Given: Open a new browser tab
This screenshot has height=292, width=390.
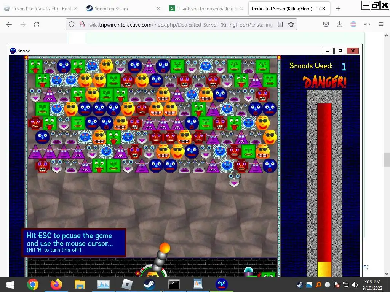Looking at the screenshot, I should 338,9.
